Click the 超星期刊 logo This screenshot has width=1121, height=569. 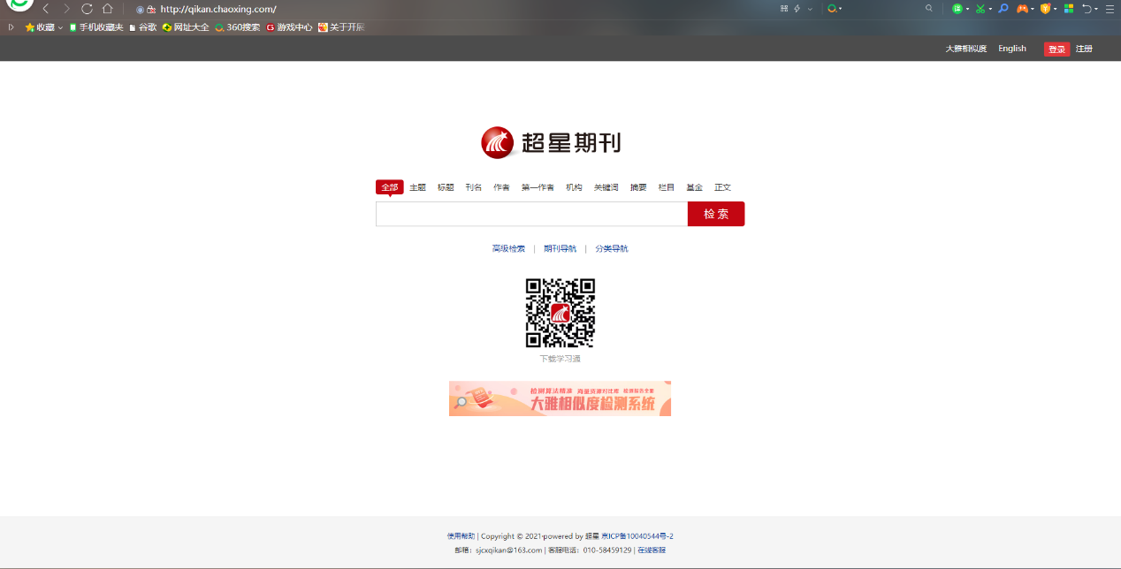click(551, 142)
